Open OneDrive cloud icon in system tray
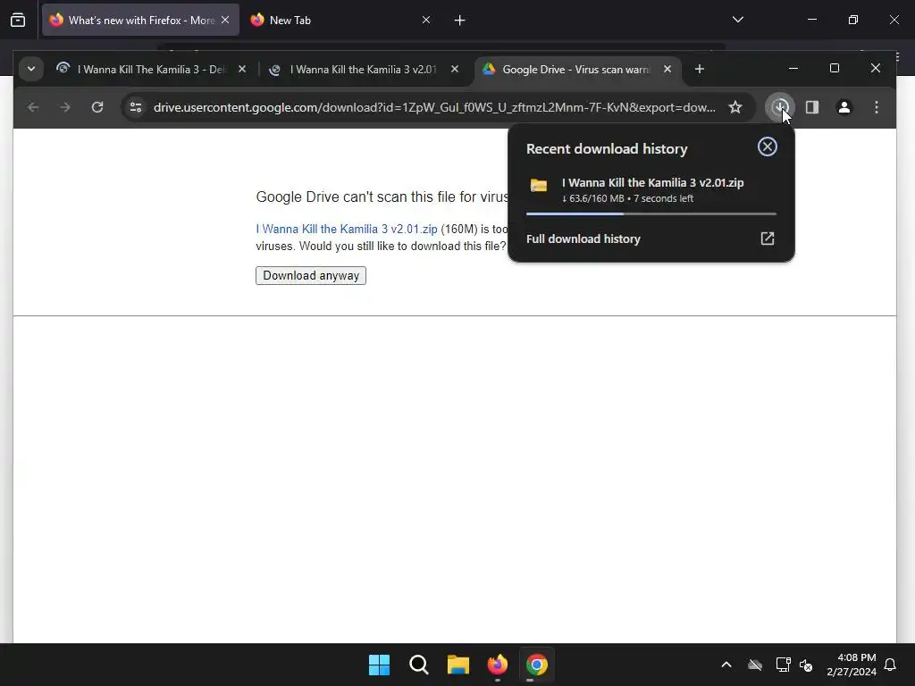915x686 pixels. click(754, 665)
